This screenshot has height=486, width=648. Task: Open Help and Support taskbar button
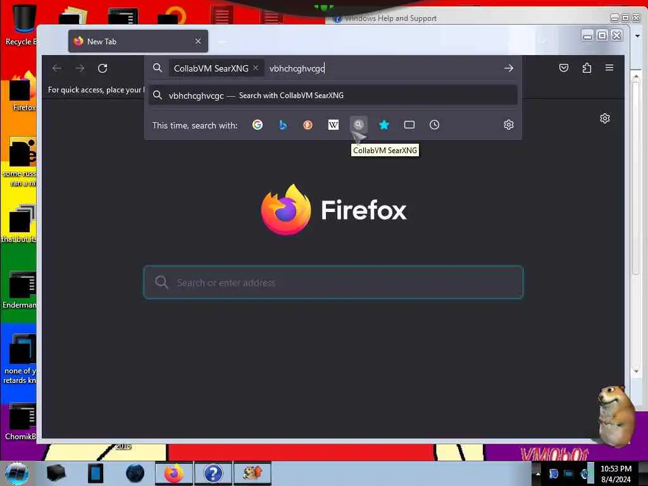coord(213,473)
